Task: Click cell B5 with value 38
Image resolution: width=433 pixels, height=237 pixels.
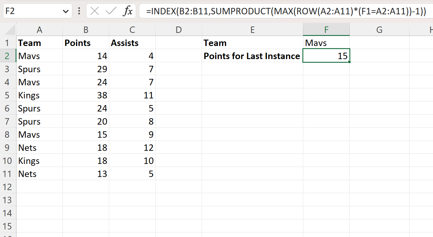Action: [x=86, y=95]
